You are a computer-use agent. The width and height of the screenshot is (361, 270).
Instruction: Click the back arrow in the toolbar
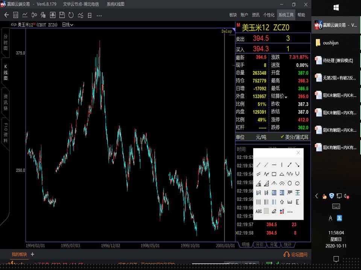point(6,15)
